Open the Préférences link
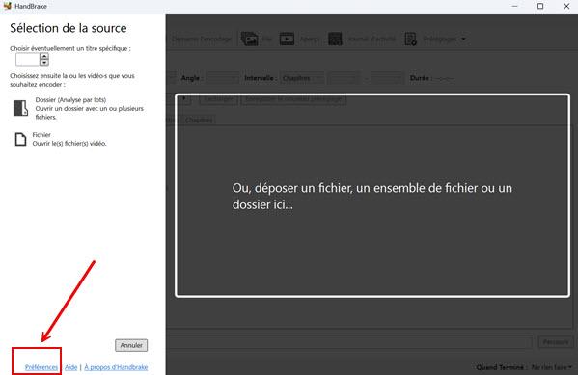 pos(41,367)
